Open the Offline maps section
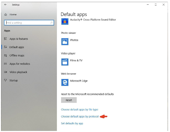The width and height of the screenshot is (170, 132). (x=17, y=55)
